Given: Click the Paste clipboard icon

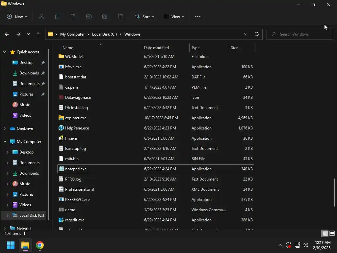Looking at the screenshot, I should point(73,16).
